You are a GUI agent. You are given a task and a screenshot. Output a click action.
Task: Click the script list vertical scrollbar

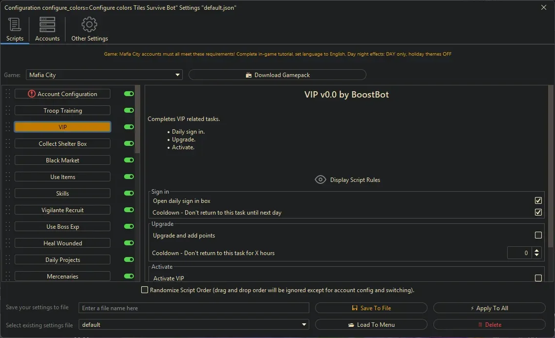[138, 122]
